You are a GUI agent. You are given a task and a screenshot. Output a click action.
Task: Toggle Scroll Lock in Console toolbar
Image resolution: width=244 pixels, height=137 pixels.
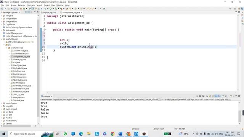tap(210, 96)
